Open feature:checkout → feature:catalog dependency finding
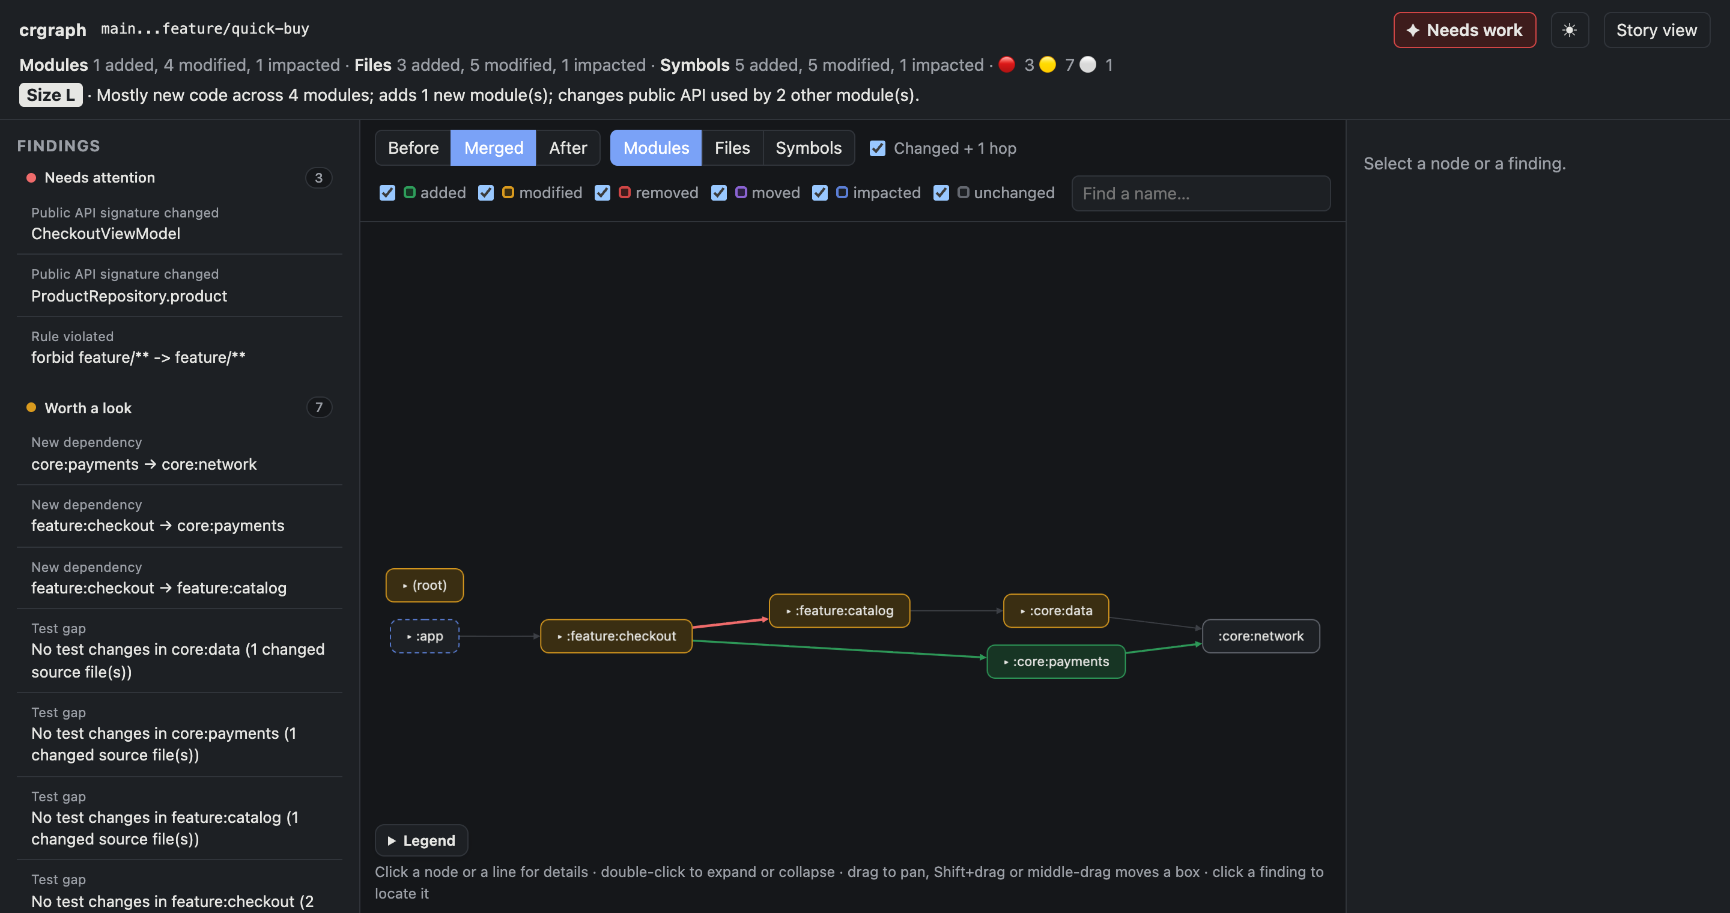The width and height of the screenshot is (1730, 913). click(180, 578)
